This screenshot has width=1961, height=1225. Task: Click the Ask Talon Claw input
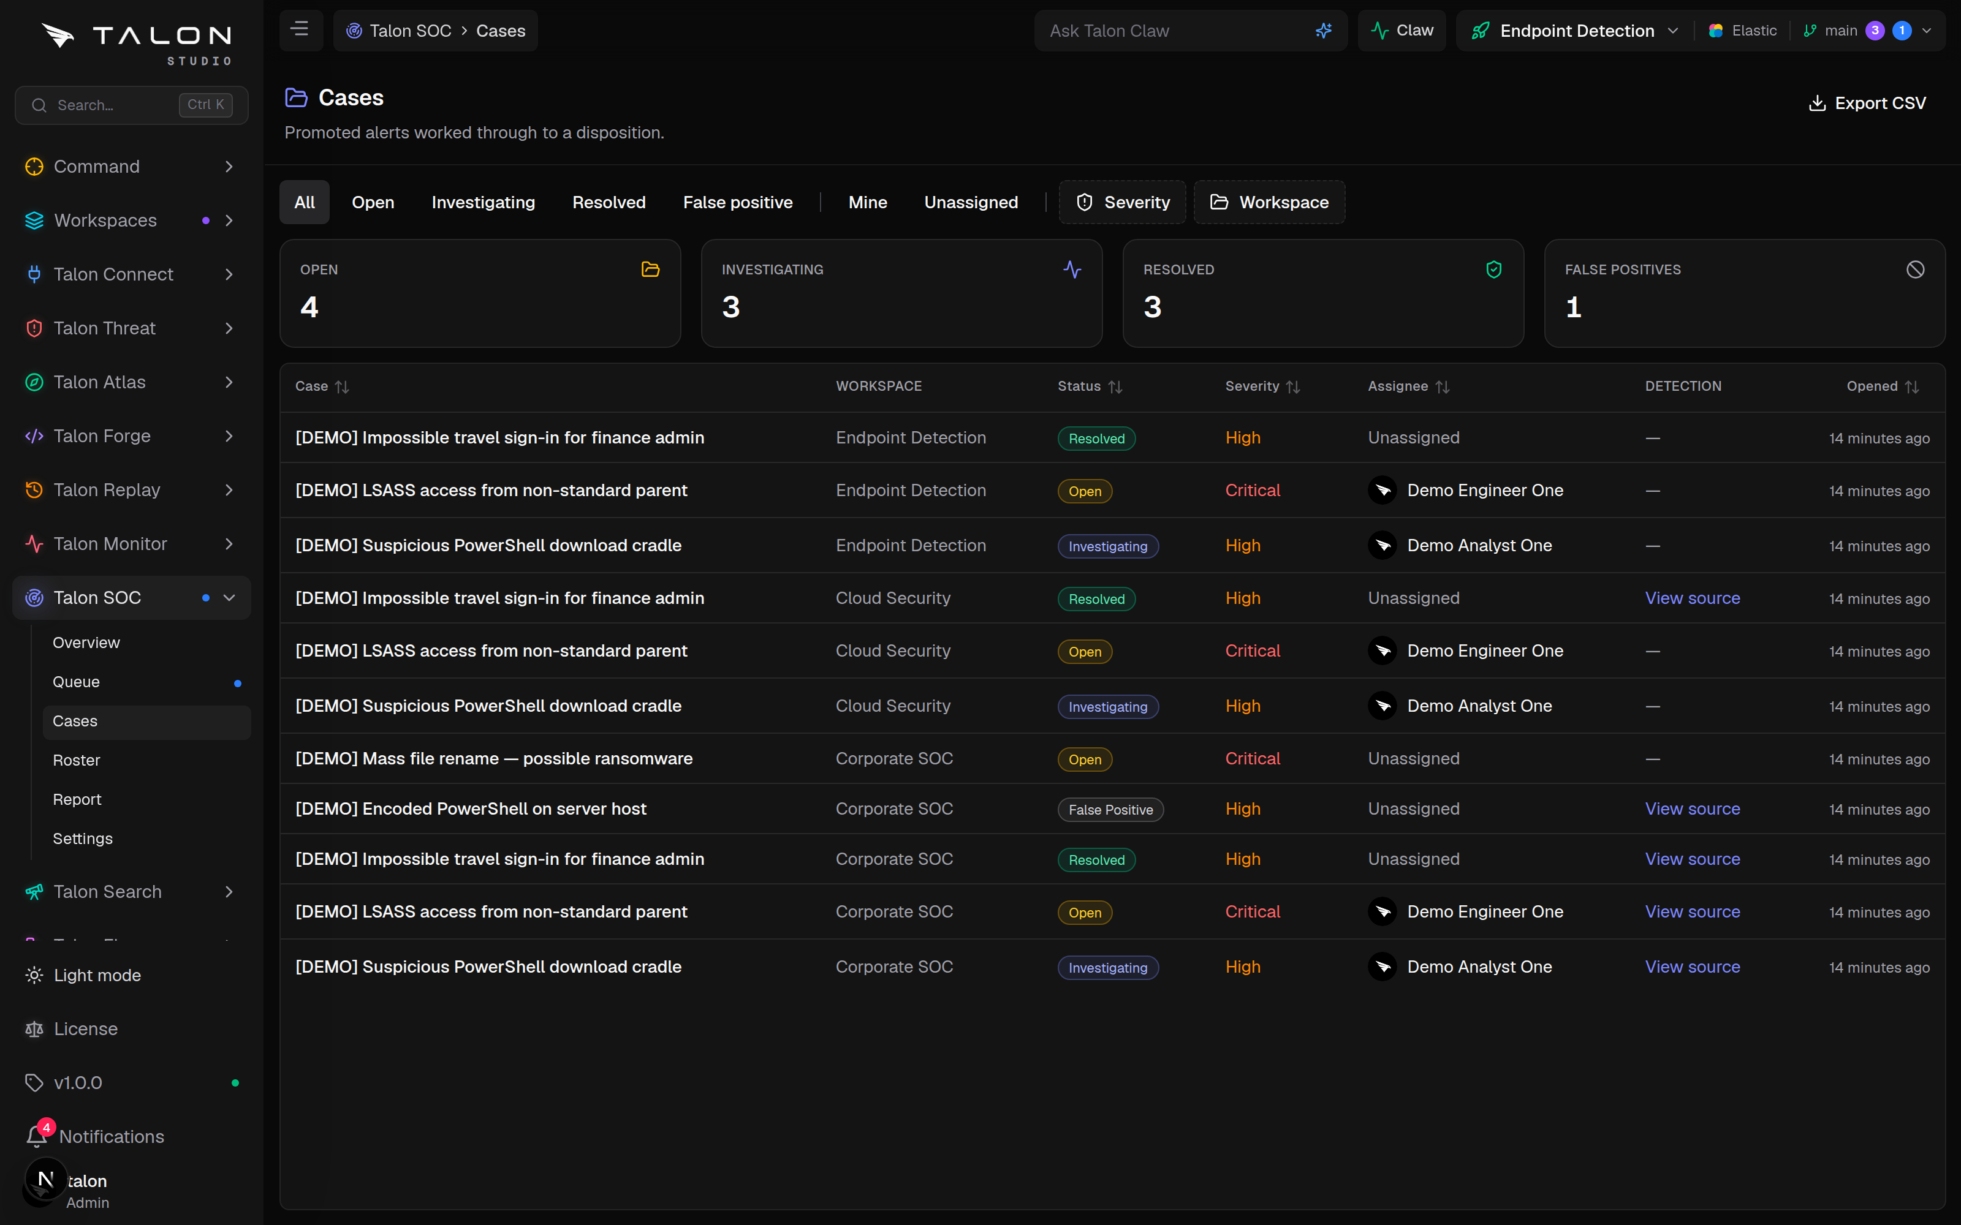1175,31
